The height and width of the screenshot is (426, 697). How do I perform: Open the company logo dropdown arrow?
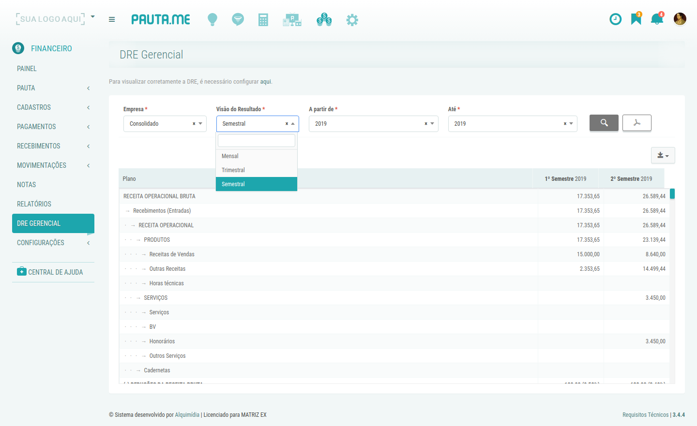(x=93, y=17)
